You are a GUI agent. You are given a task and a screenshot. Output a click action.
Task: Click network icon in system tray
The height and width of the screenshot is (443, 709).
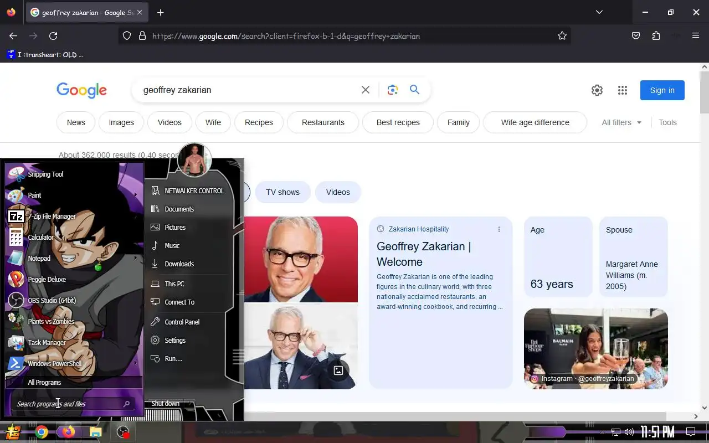pyautogui.click(x=616, y=432)
